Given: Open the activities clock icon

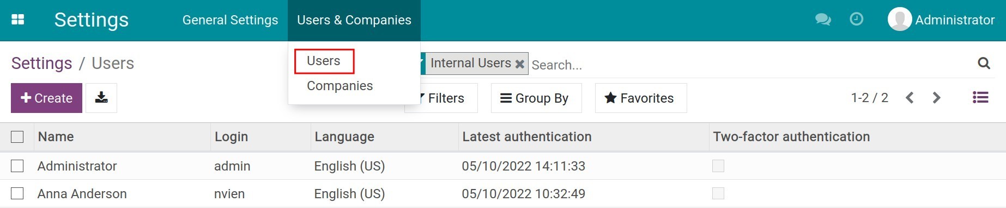Looking at the screenshot, I should tap(857, 20).
